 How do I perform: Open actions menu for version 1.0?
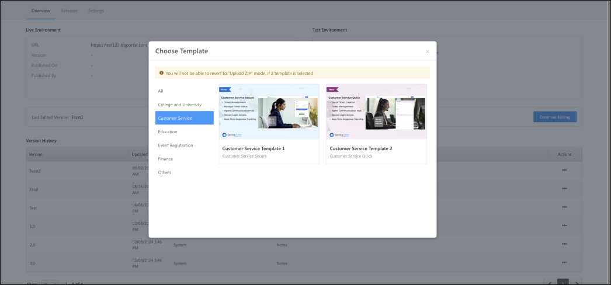point(564,225)
